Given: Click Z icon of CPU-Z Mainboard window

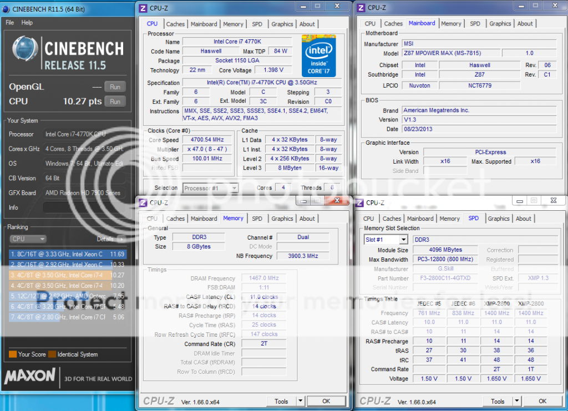Looking at the screenshot, I should pyautogui.click(x=361, y=8).
